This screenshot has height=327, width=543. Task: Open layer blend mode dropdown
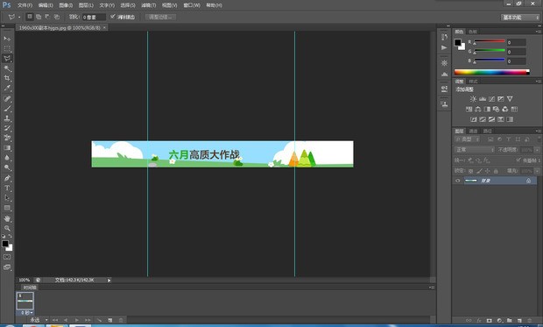pyautogui.click(x=475, y=150)
